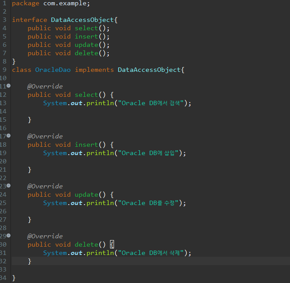The height and width of the screenshot is (283, 290).
Task: Click 'println' on line 19
Action: 100,153
